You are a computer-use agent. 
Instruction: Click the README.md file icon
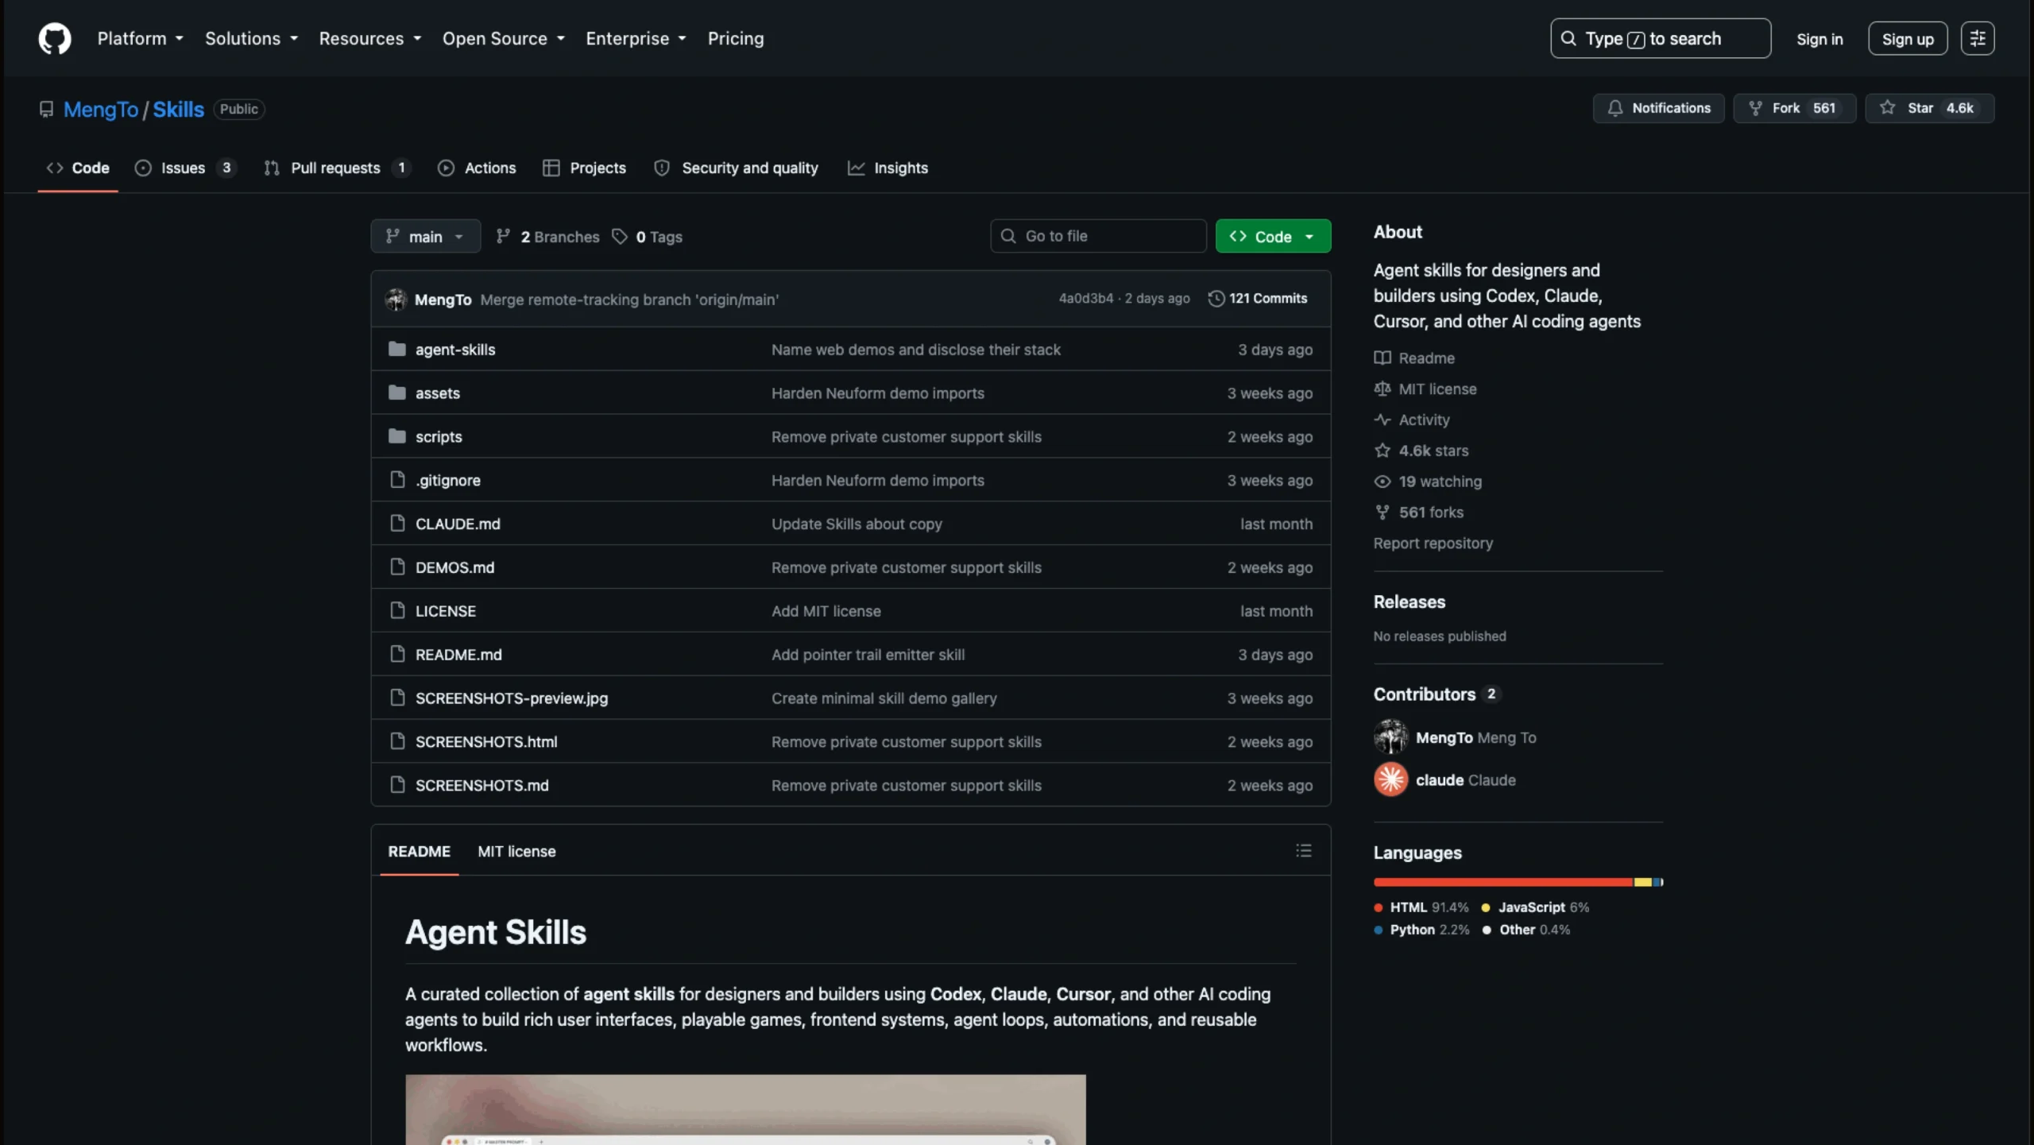pos(397,655)
